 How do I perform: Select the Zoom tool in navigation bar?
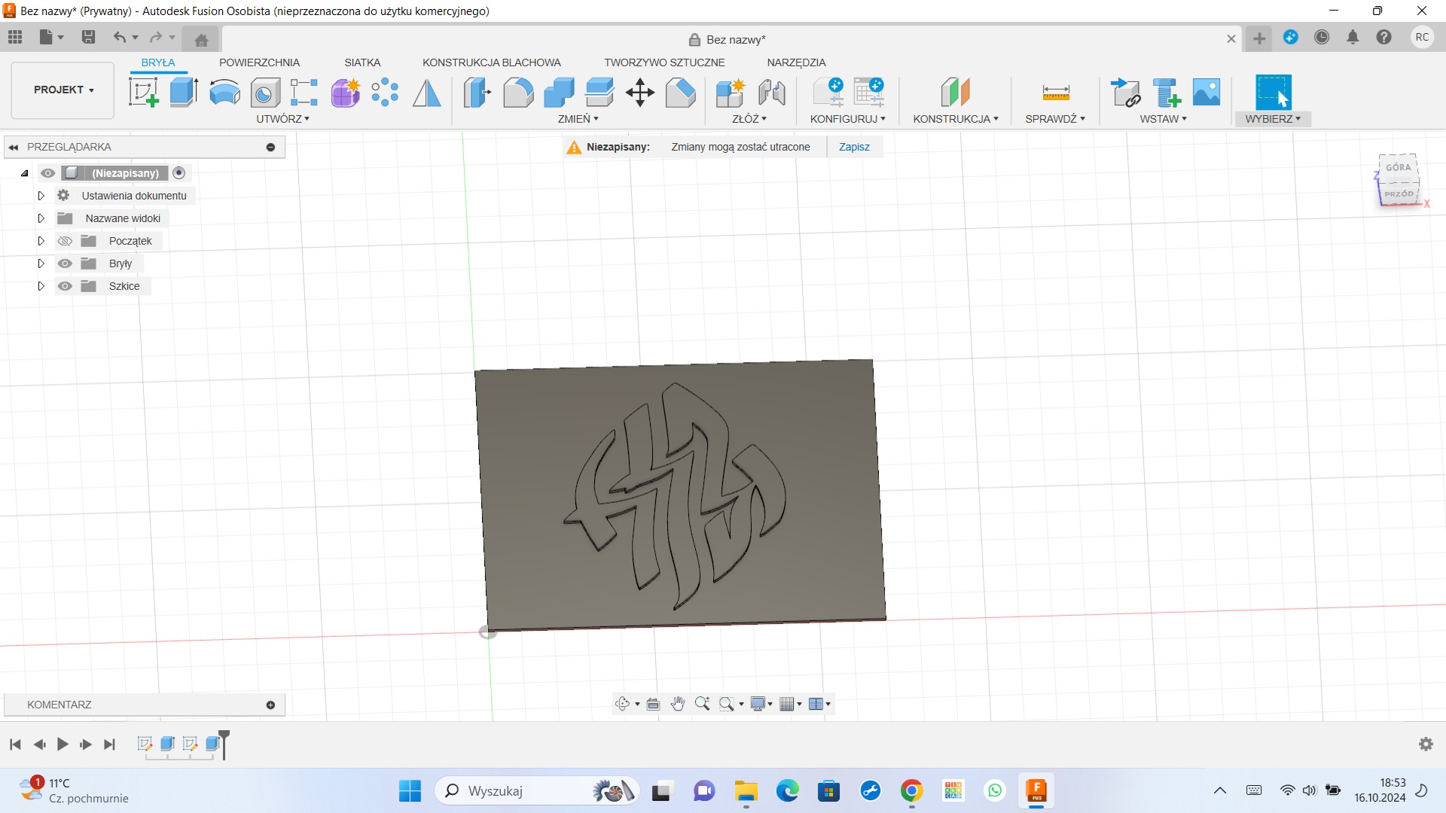[x=702, y=704]
